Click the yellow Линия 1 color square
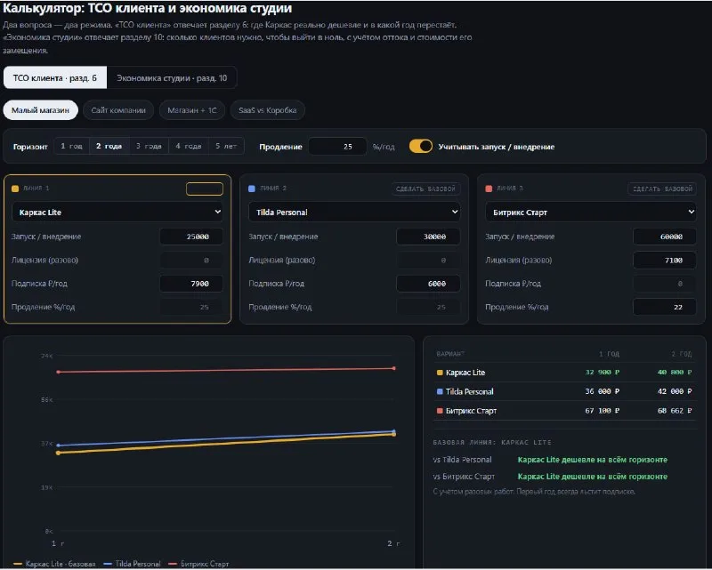The height and width of the screenshot is (570, 712). point(15,189)
